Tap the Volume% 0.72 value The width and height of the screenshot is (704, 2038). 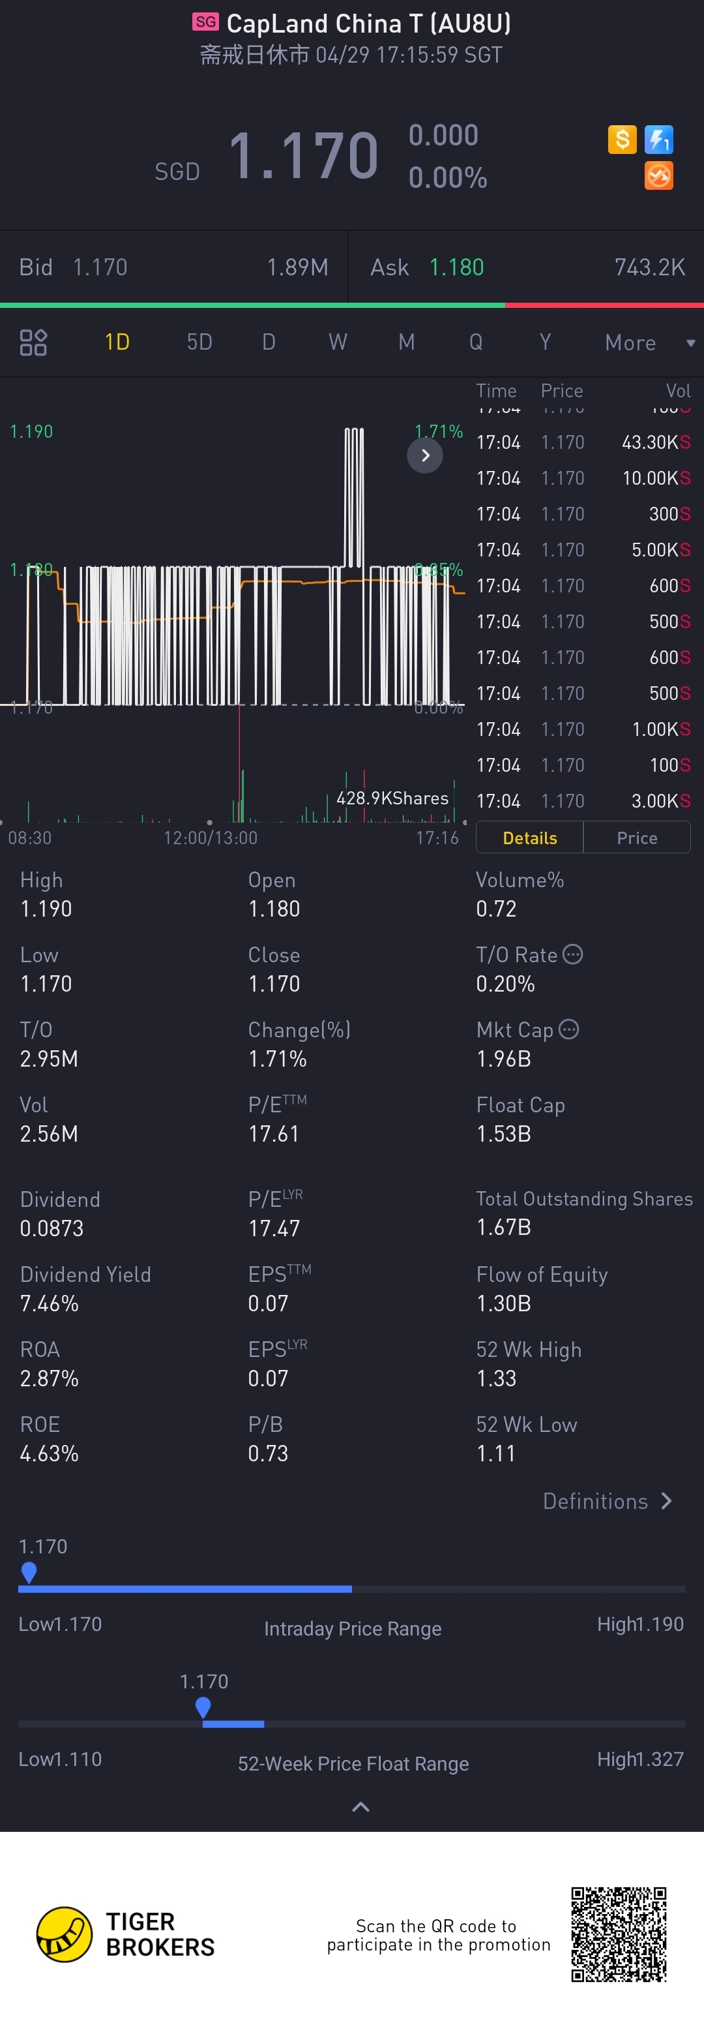pyautogui.click(x=496, y=908)
